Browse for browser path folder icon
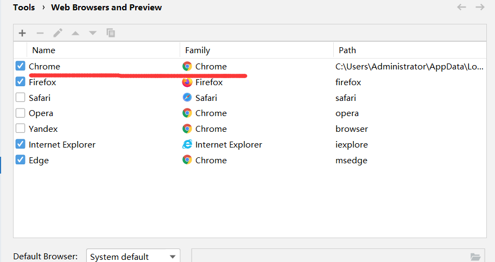495x262 pixels. point(475,257)
